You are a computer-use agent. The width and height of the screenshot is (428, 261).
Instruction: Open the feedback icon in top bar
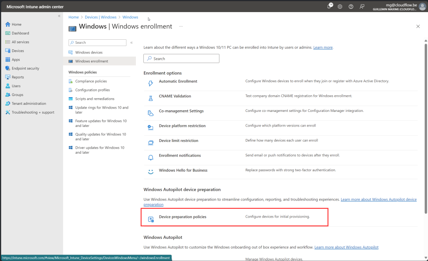tap(362, 7)
